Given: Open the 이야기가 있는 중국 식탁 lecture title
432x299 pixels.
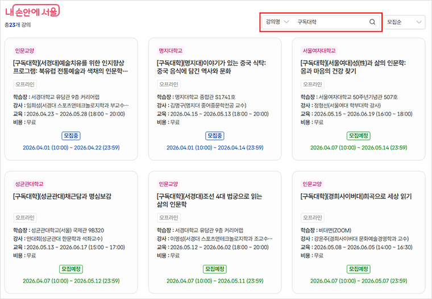Looking at the screenshot, I should pos(211,67).
